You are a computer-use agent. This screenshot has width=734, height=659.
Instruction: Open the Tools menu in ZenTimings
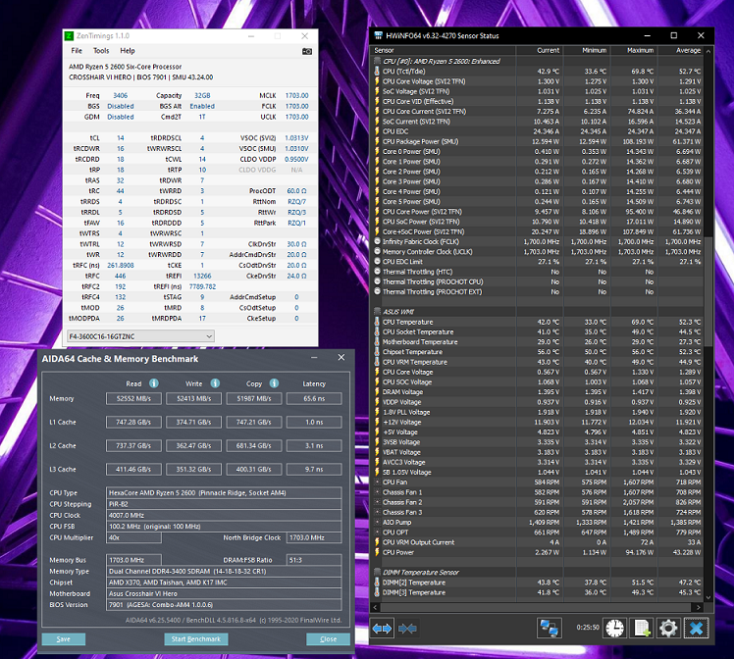click(x=101, y=51)
